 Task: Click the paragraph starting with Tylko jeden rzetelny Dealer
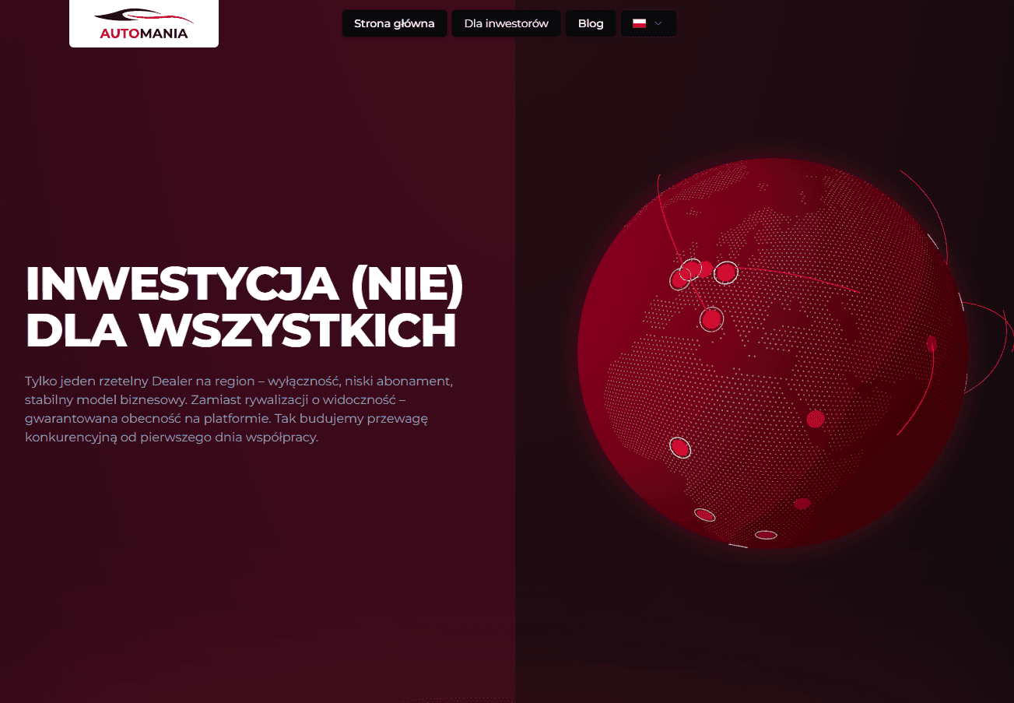[237, 409]
